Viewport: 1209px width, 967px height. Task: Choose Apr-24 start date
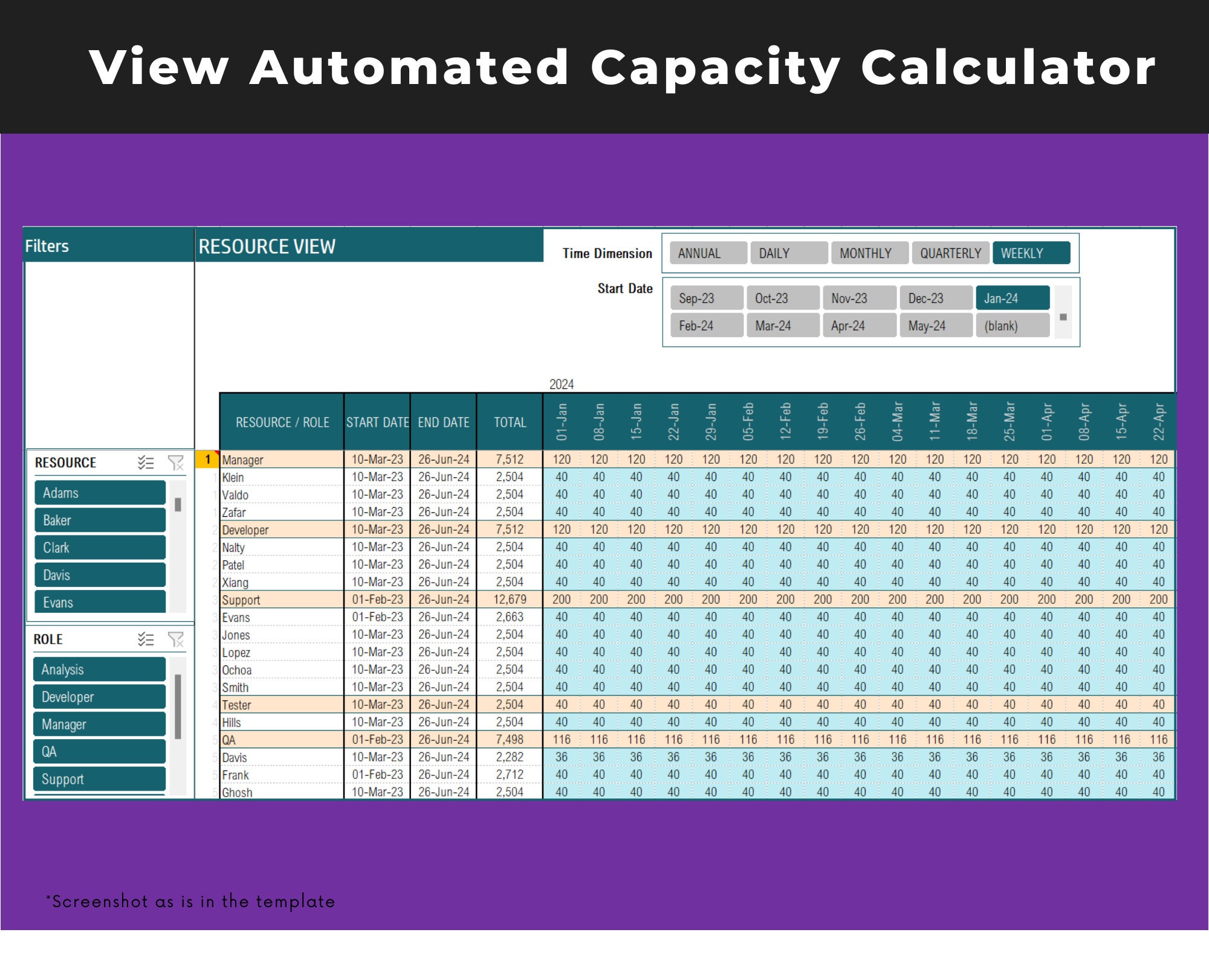[x=859, y=326]
